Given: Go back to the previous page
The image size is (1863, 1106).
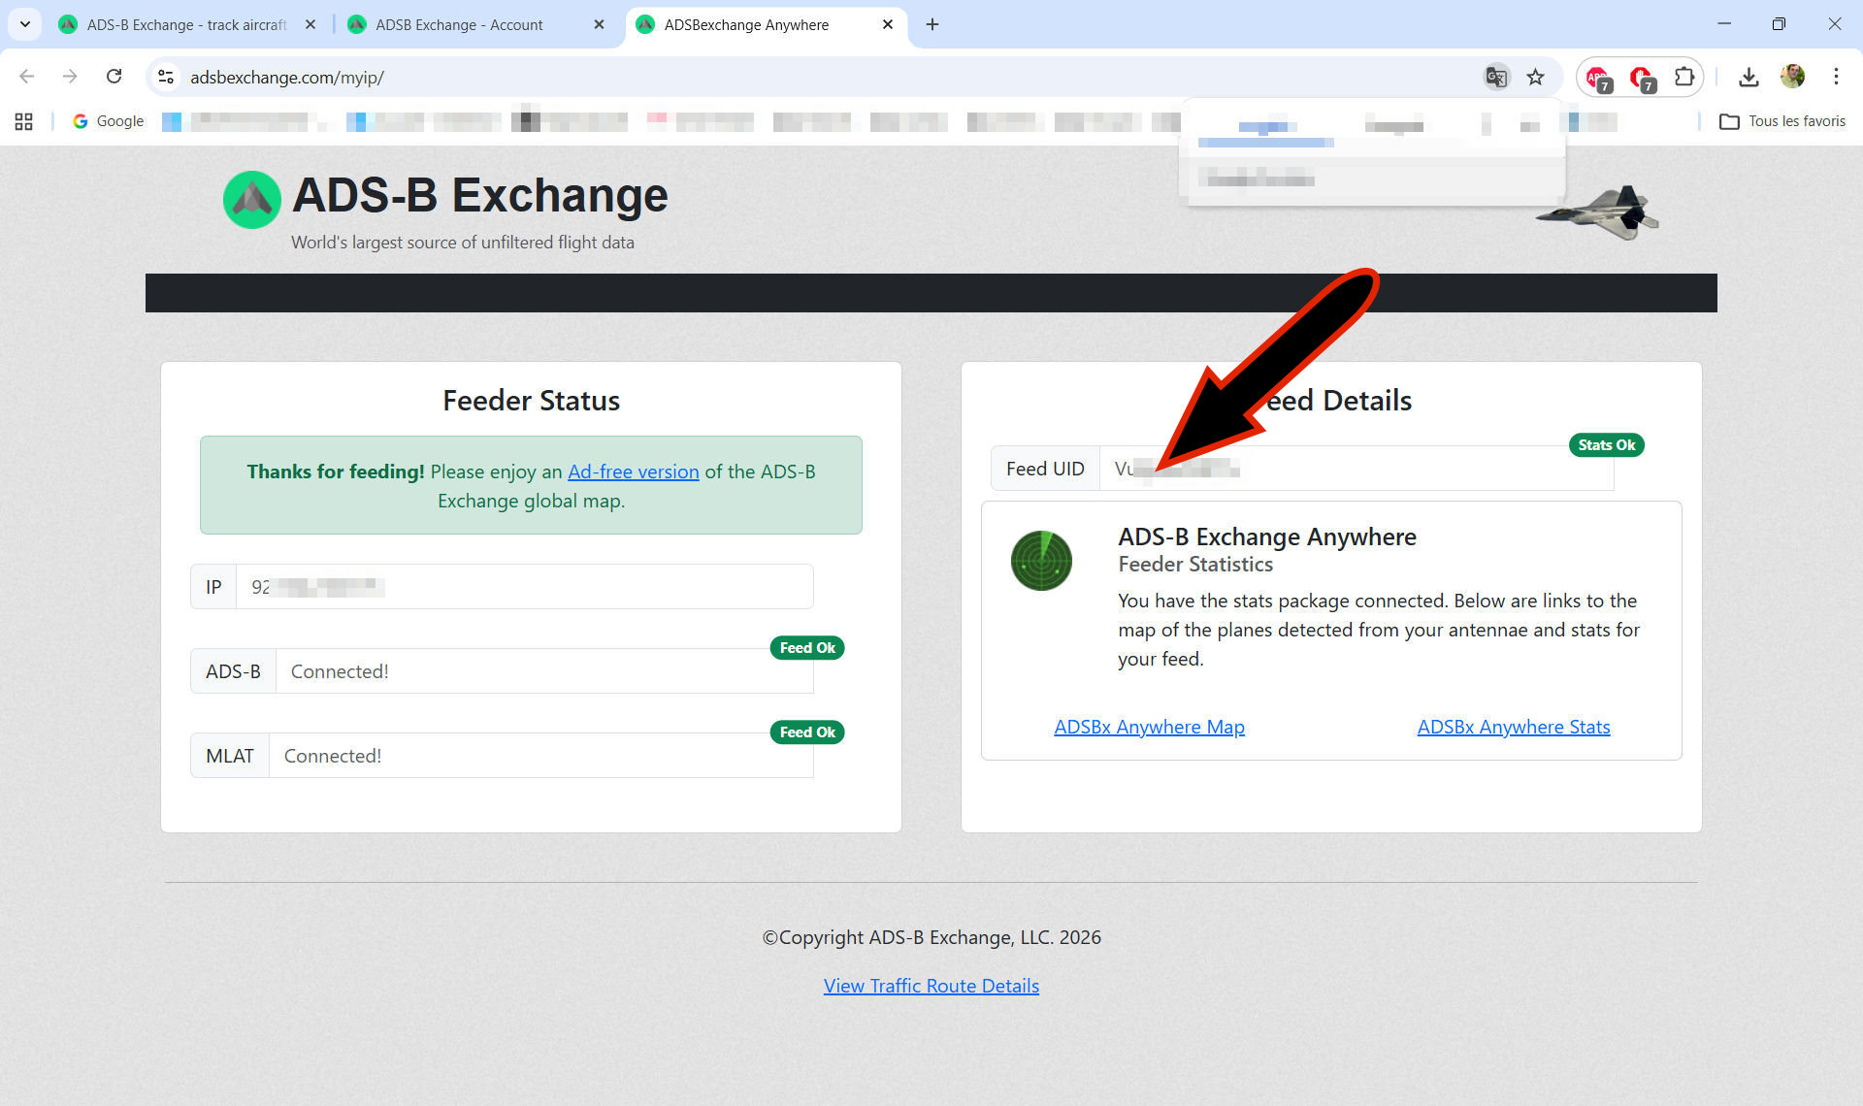Looking at the screenshot, I should pos(27,77).
